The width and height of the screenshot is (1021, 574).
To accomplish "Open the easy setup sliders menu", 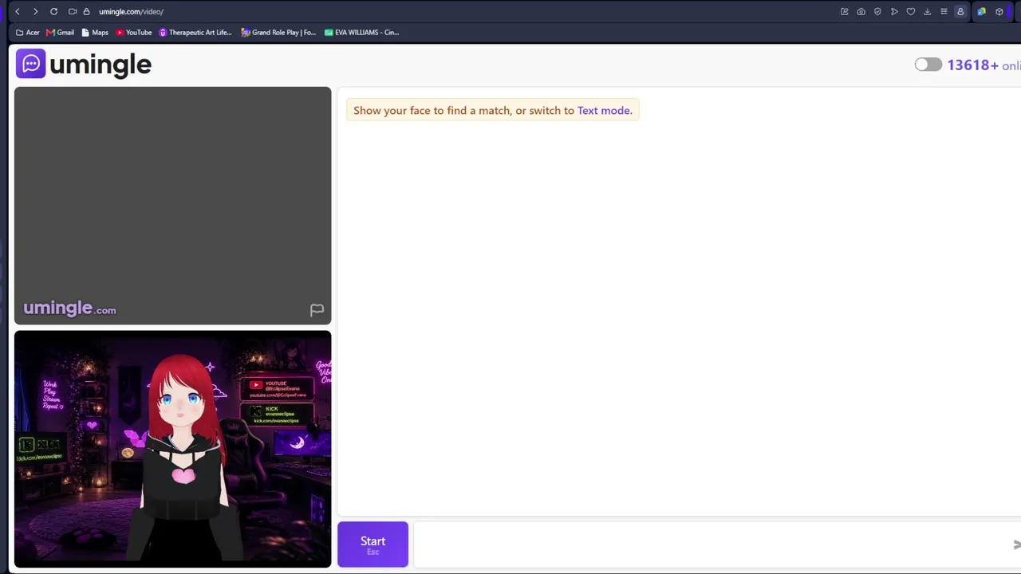I will (x=944, y=11).
